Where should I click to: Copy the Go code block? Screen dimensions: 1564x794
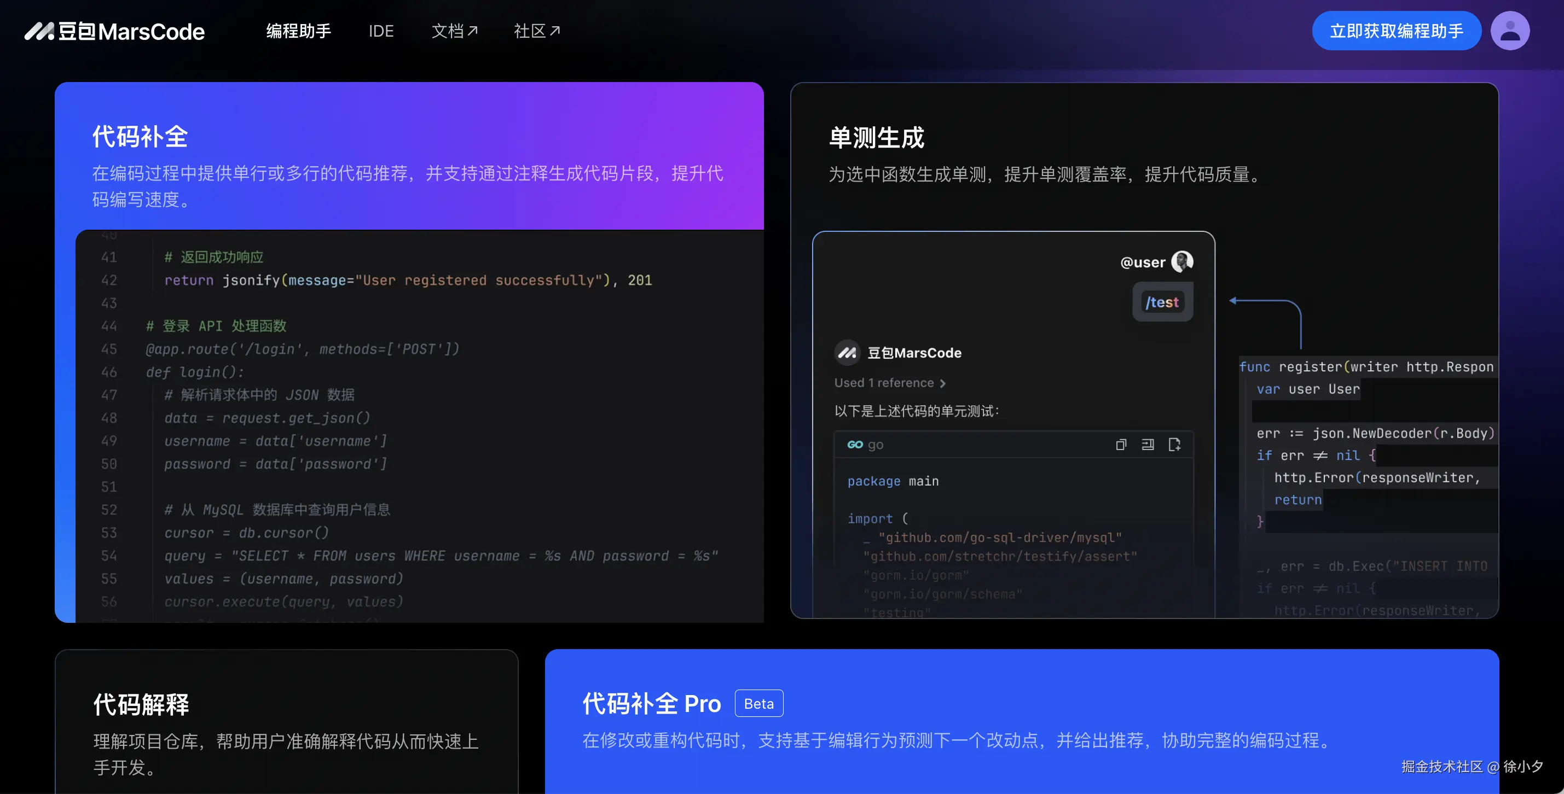(1121, 445)
